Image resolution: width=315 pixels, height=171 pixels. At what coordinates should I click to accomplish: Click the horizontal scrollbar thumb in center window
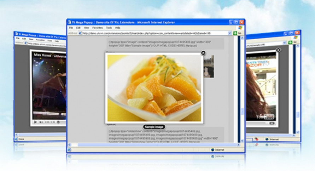158,145
